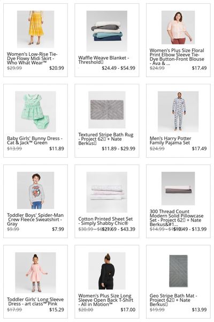Screen dimensions: 214x322
Task: Click the gray Geo Stripe Bath Mat image
Action: [x=178, y=270]
